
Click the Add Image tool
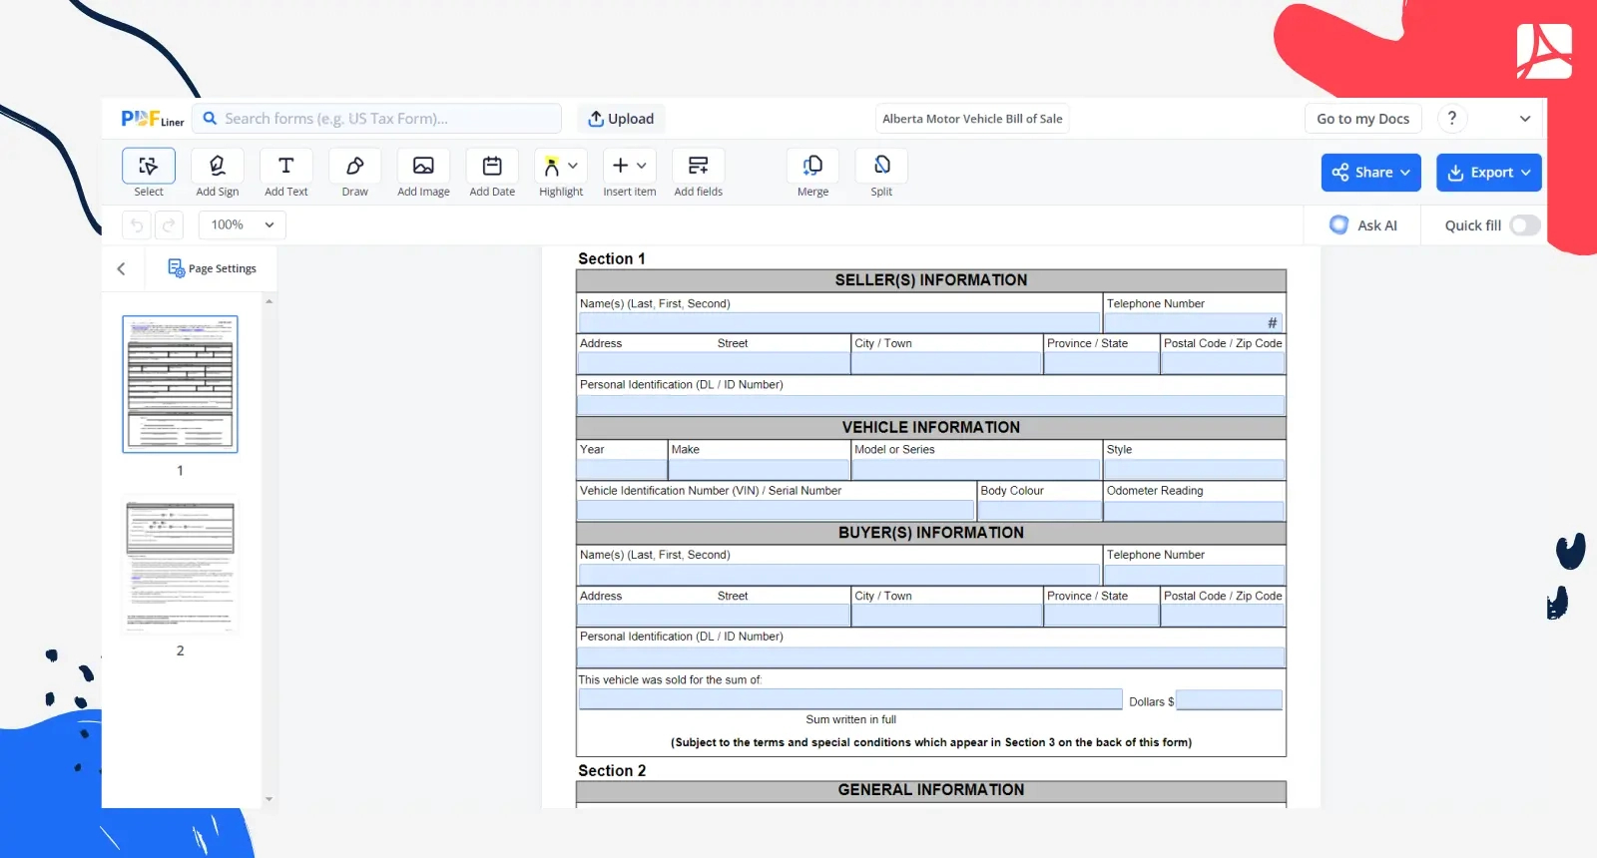click(423, 167)
